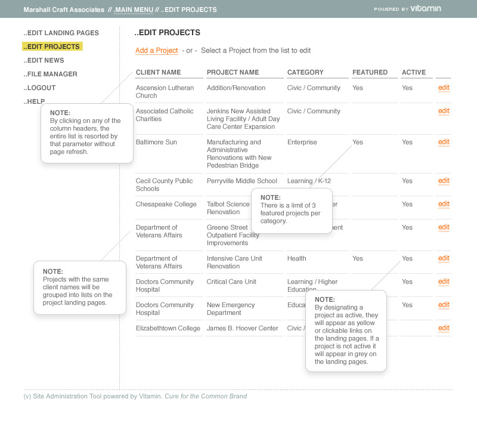477x436 pixels.
Task: Edit the New Emergency Department project
Action: pos(444,305)
